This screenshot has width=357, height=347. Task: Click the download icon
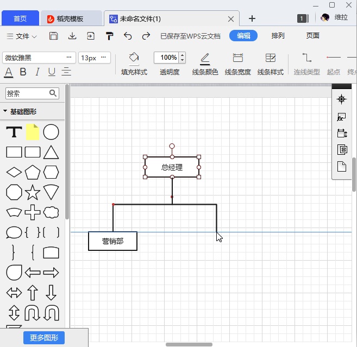[x=72, y=36]
